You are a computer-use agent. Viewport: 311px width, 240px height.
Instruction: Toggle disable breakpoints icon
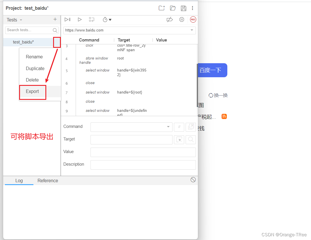[x=170, y=19]
